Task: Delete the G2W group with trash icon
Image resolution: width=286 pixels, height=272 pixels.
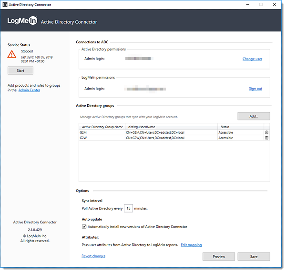Action: 266,138
